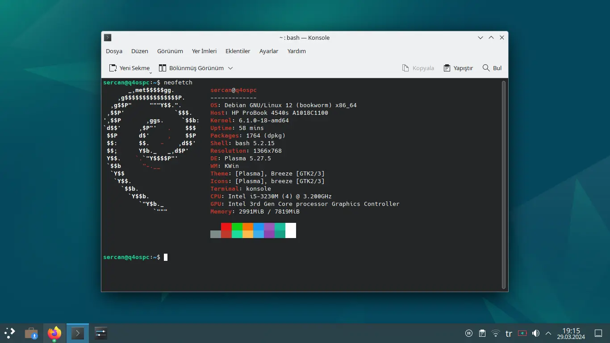Screen dimensions: 610x343
Task: Click the Bölünmüş Görünüm split view button
Action: coord(191,68)
